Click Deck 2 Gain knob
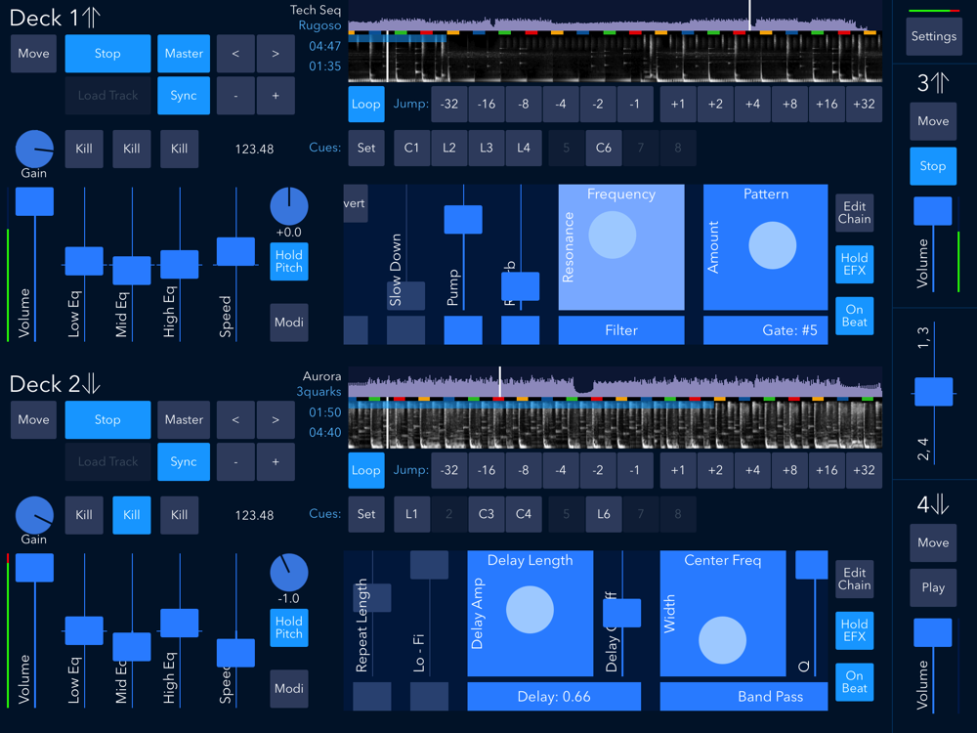This screenshot has height=733, width=977. (x=34, y=516)
